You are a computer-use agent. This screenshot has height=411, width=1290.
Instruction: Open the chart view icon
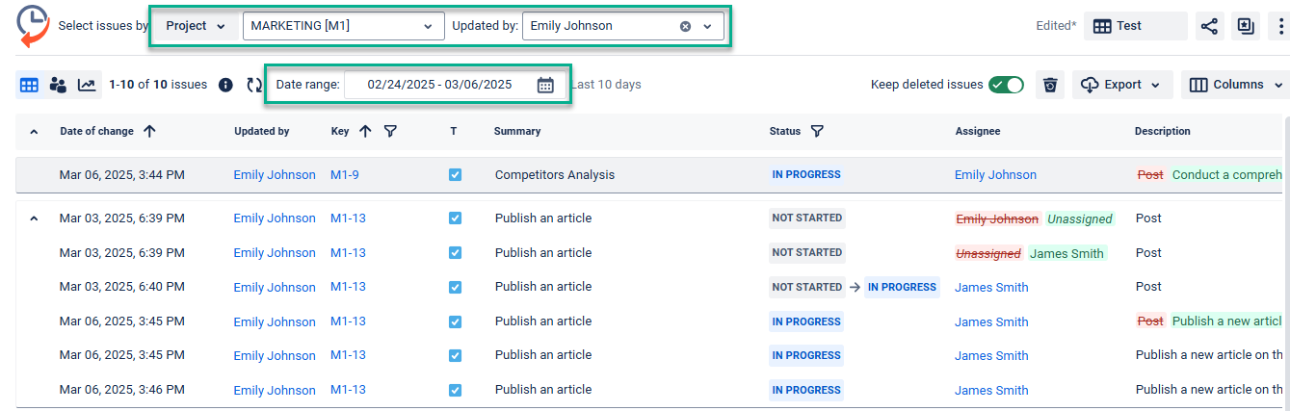[x=87, y=85]
